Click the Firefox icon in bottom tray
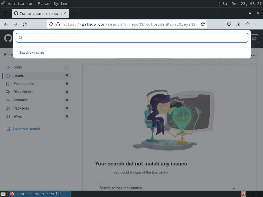The height and width of the screenshot is (197, 263). pos(243,194)
